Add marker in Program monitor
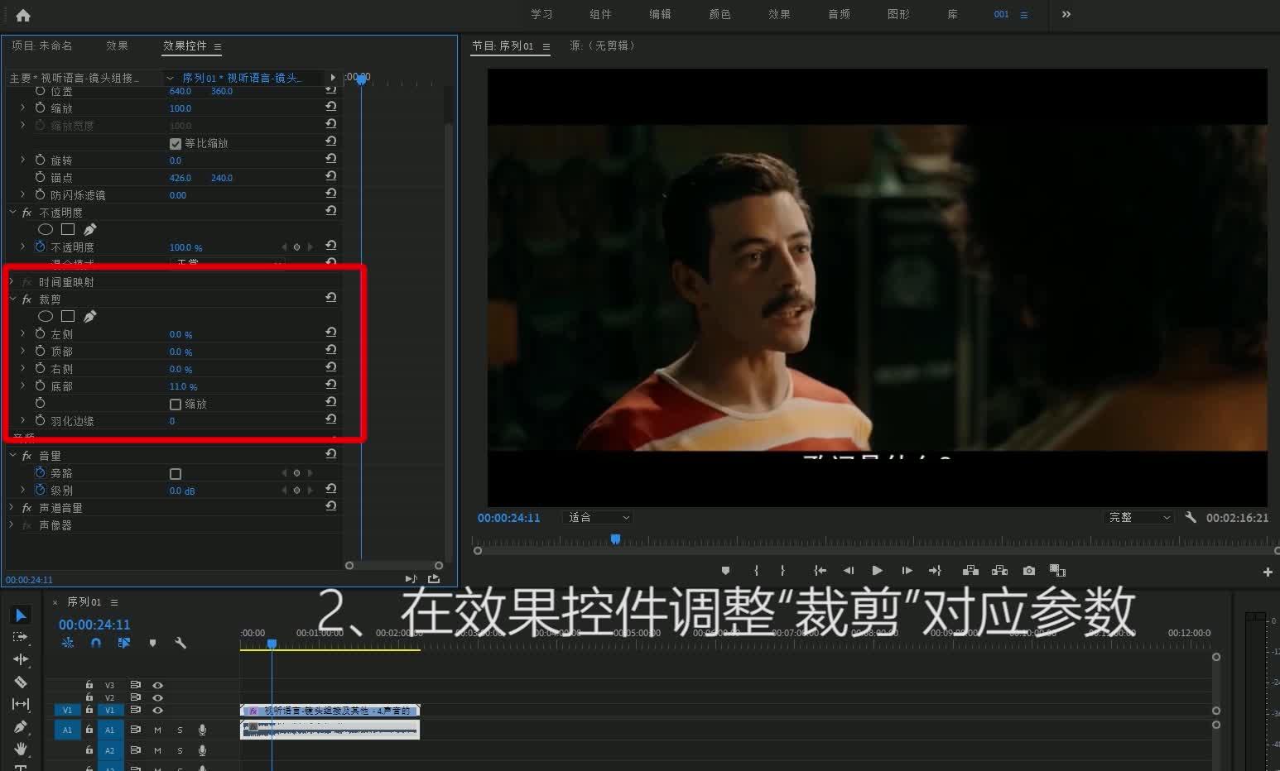The height and width of the screenshot is (771, 1280). (726, 570)
